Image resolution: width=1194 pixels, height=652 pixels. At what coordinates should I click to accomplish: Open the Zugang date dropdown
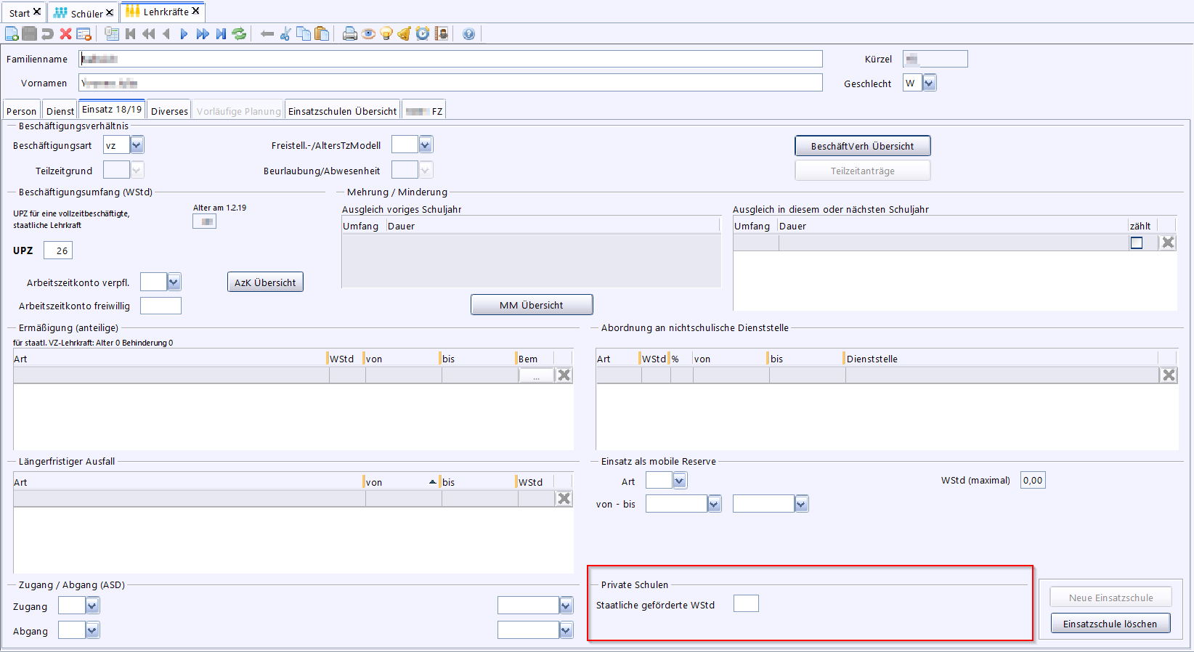(566, 606)
